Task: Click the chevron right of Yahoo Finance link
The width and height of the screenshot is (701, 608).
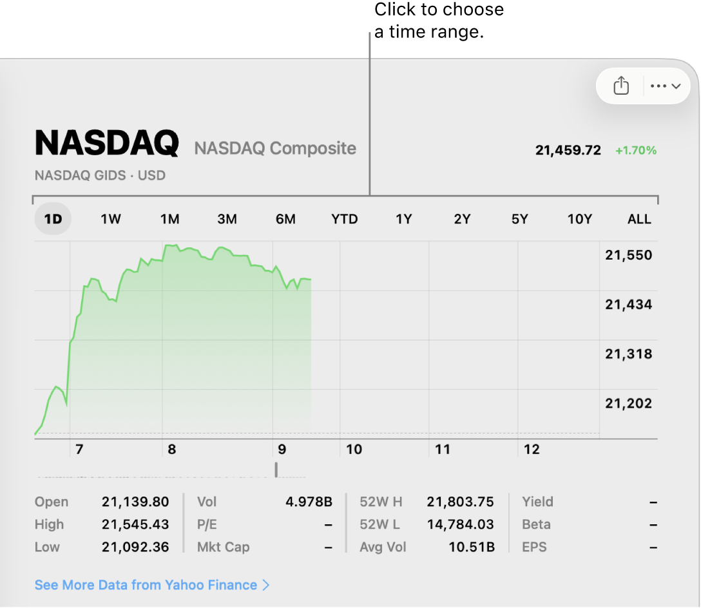Action: point(266,585)
